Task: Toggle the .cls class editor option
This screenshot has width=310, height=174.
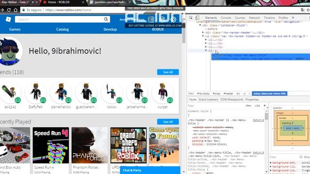Action: [257, 106]
